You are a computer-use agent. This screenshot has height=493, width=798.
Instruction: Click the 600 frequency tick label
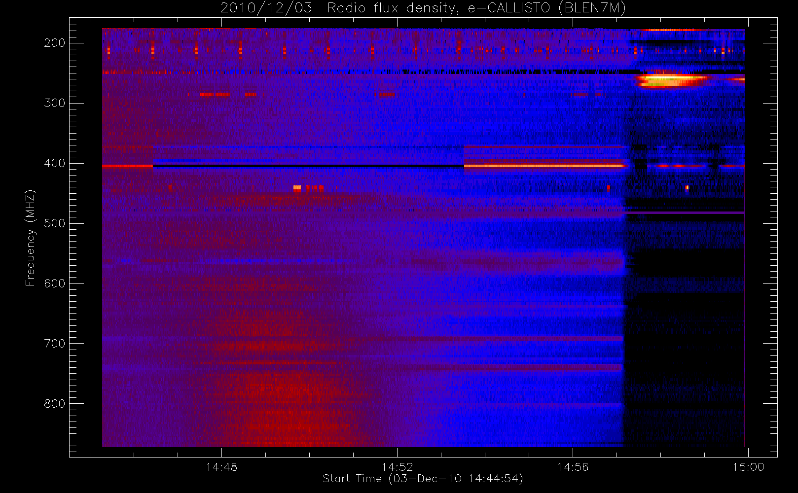pos(55,283)
